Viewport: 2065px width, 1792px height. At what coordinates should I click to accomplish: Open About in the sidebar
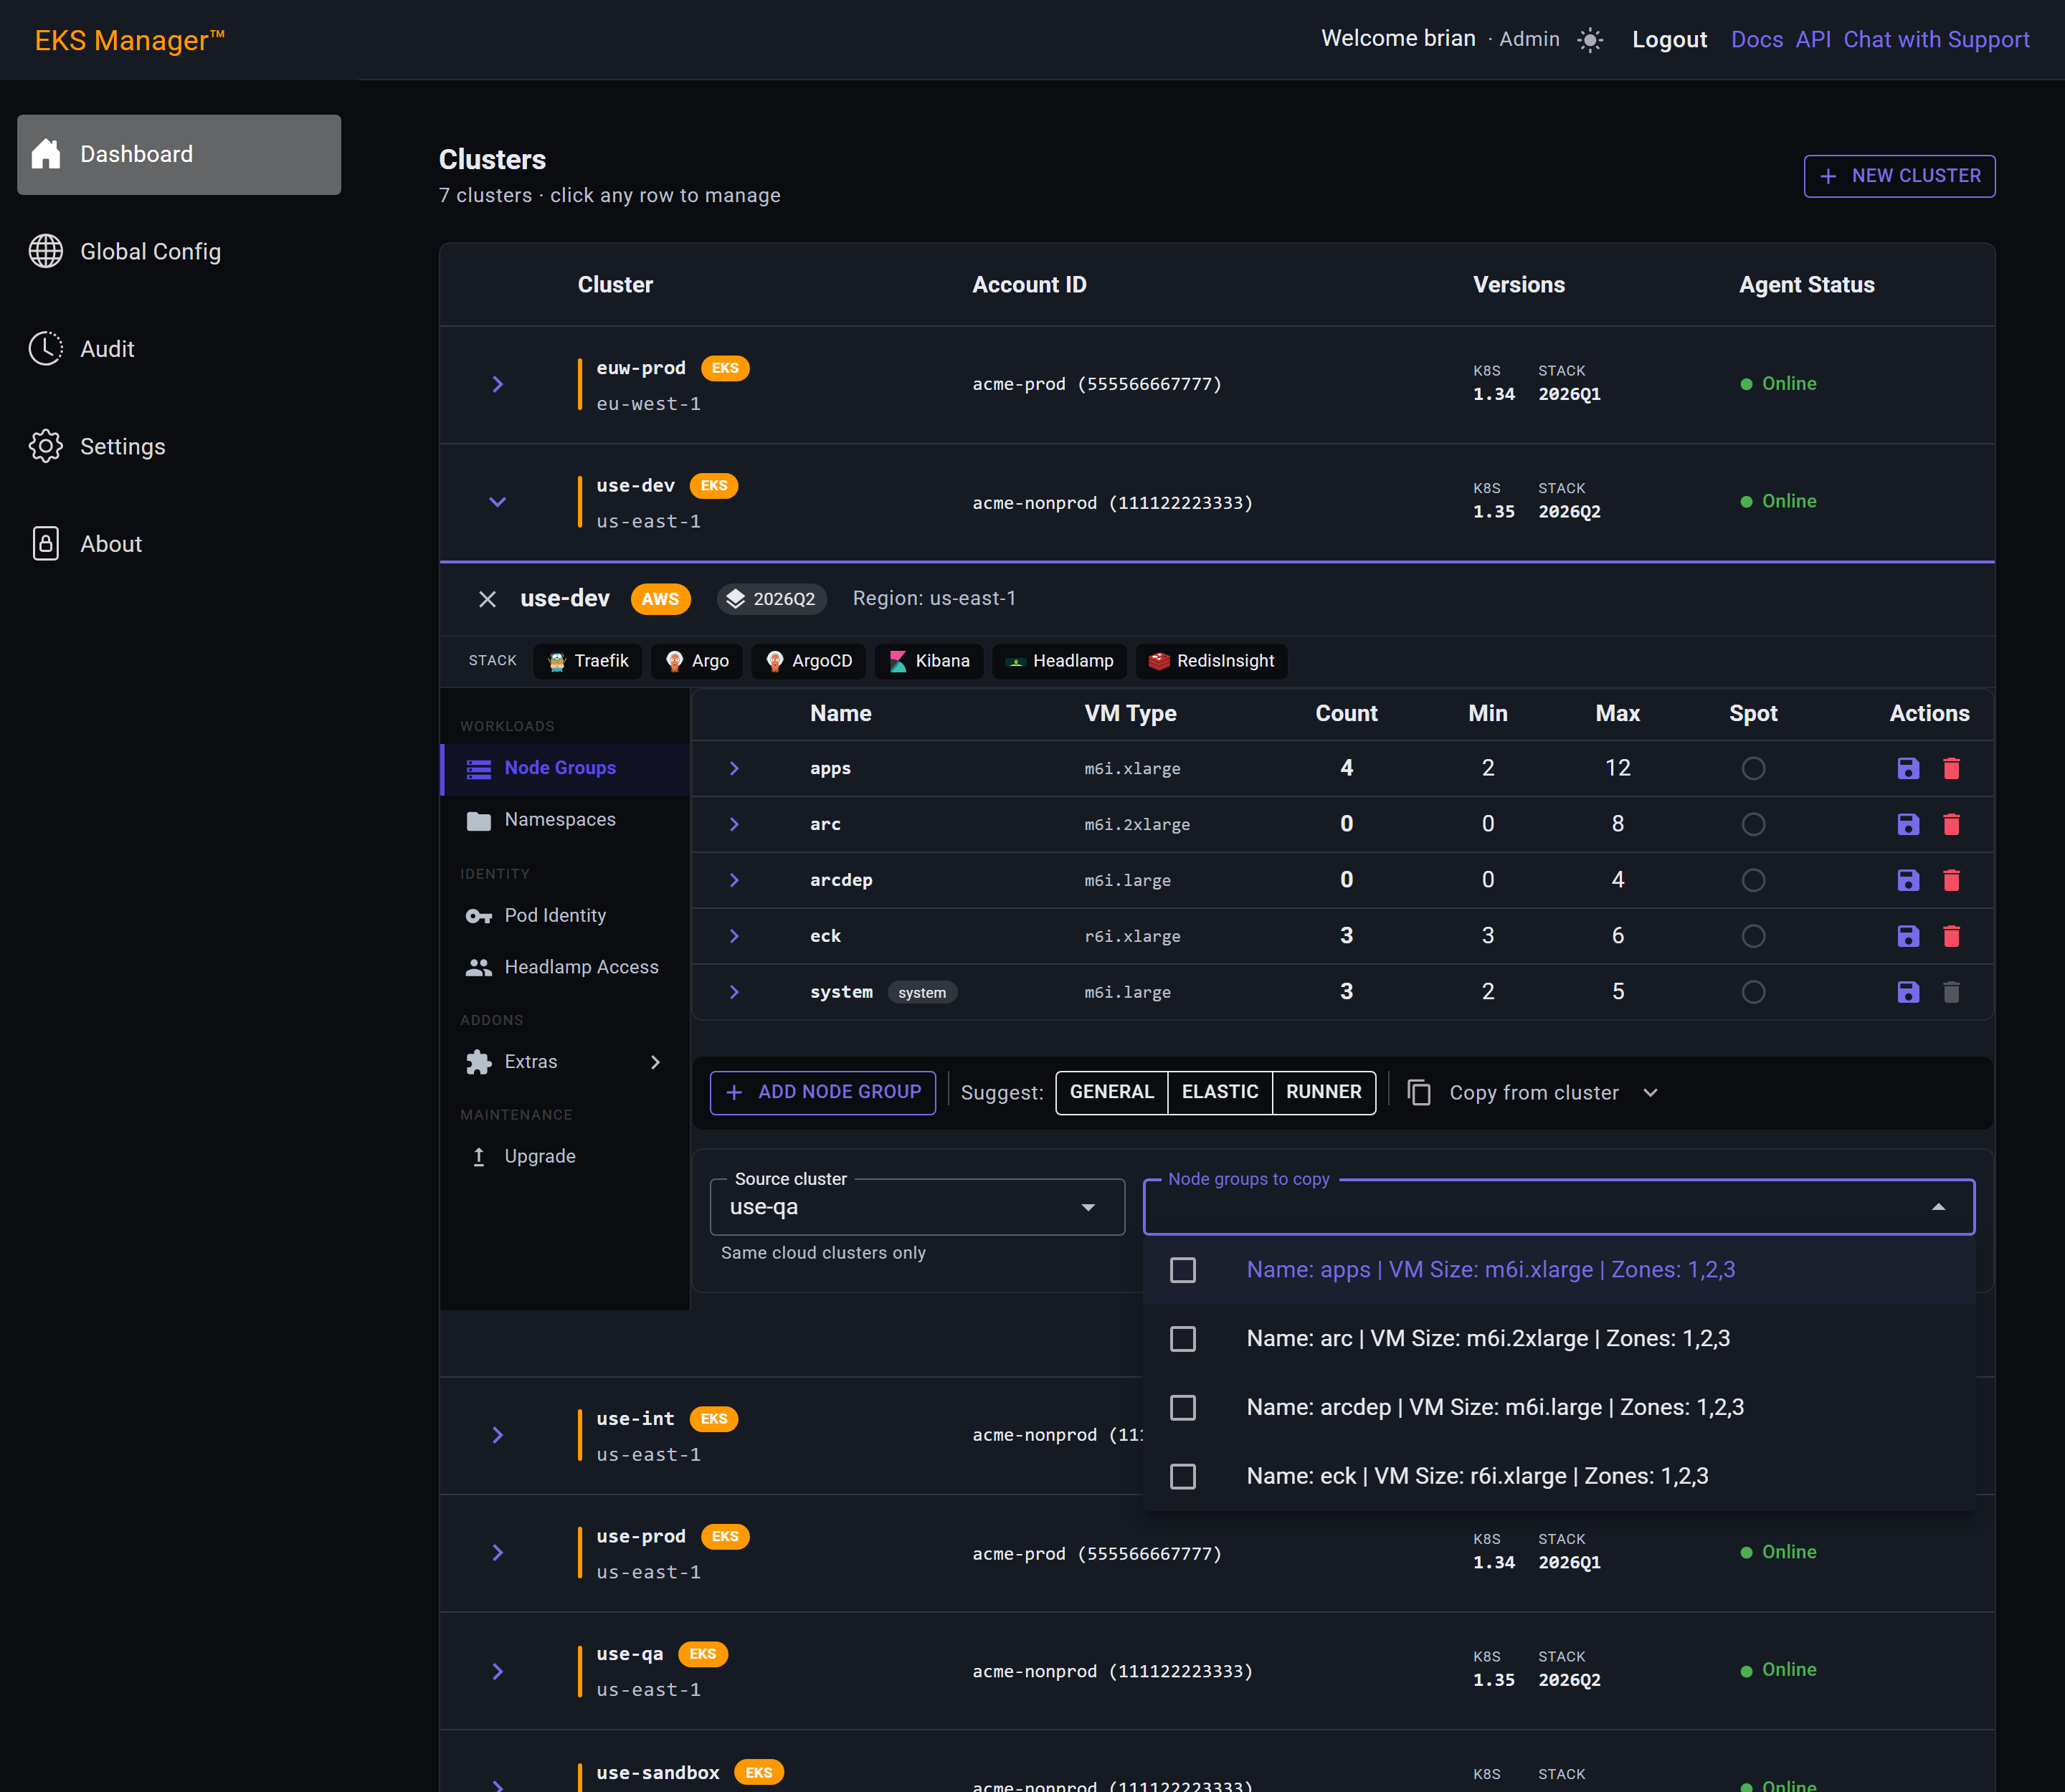coord(179,544)
